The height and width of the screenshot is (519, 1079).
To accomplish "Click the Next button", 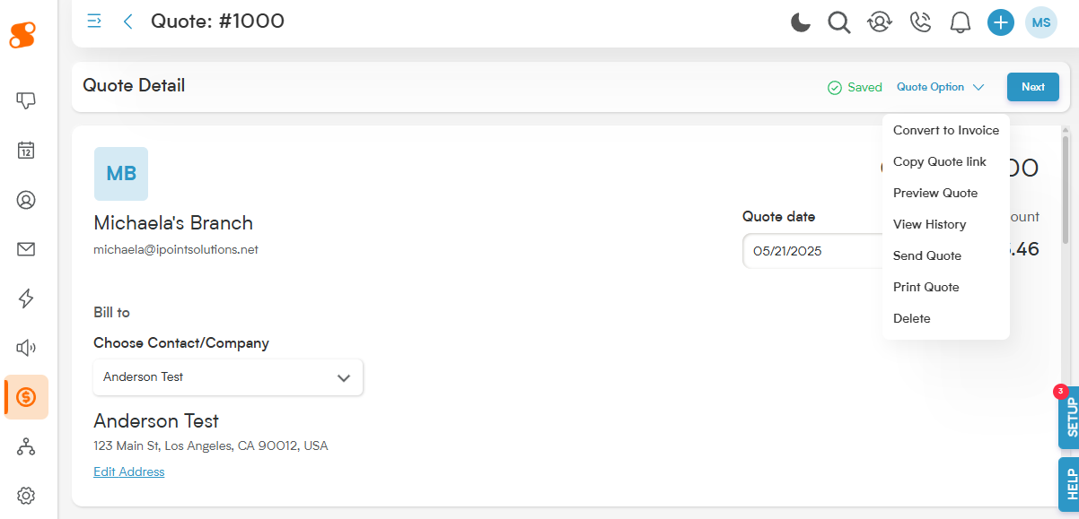I will (x=1033, y=87).
